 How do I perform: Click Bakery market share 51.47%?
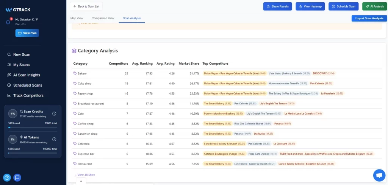(194, 73)
